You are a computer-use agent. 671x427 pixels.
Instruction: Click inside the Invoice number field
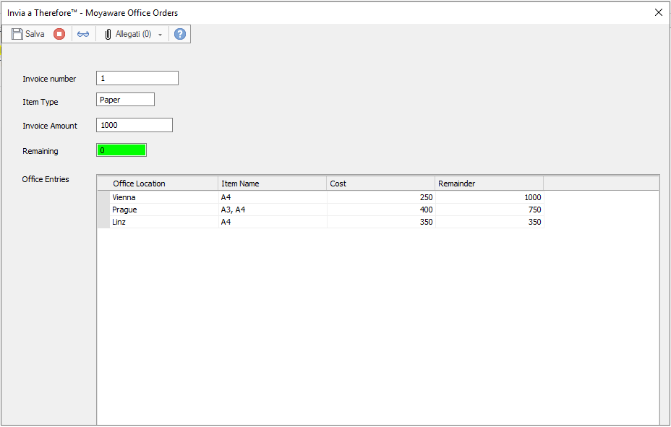(x=137, y=78)
